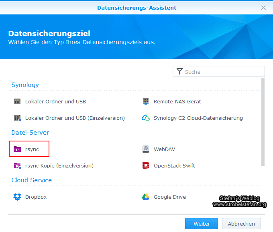This screenshot has height=232, width=273.
Task: Select the 'Dropbox' label
Action: tap(36, 197)
